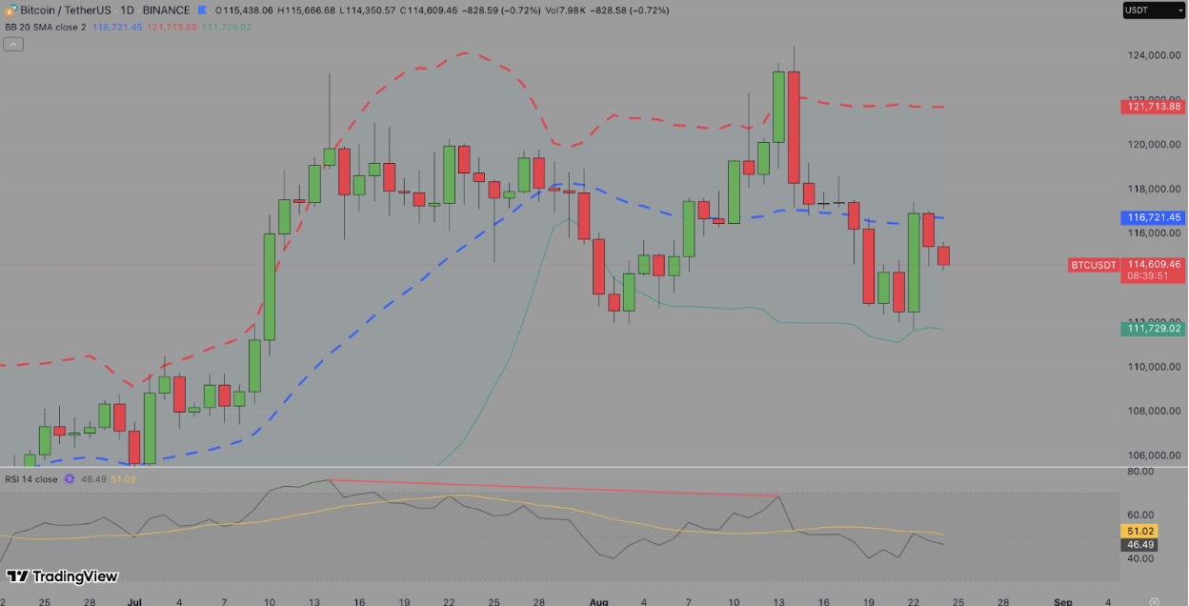
Task: Click the BINANCE exchange label
Action: point(166,10)
